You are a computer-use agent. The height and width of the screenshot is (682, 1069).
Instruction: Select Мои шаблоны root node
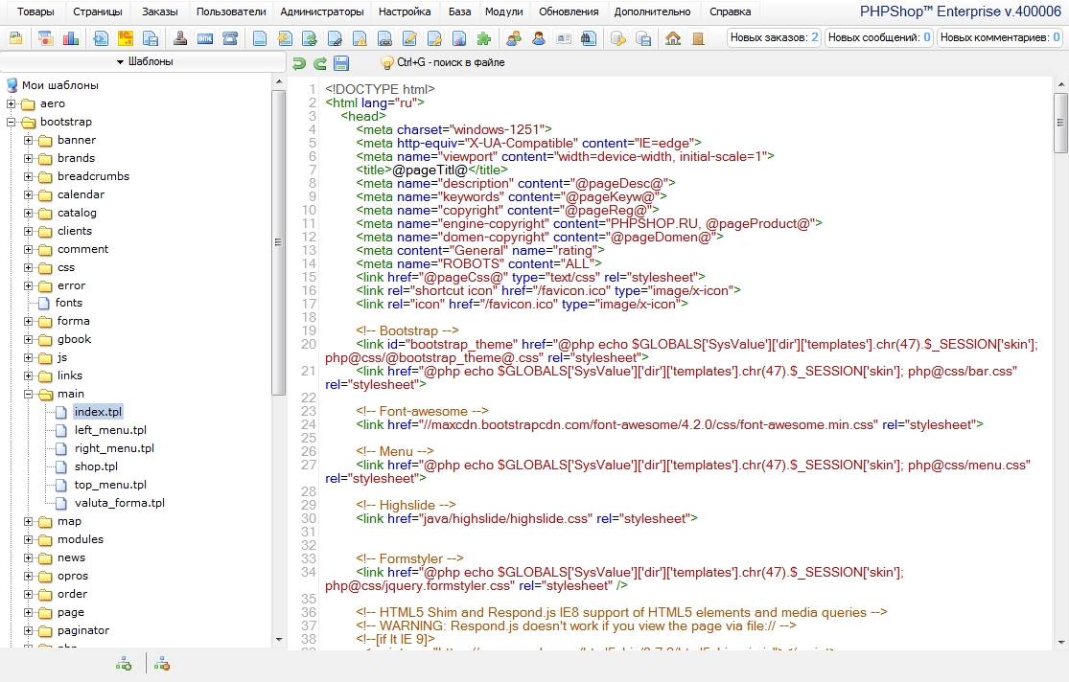point(60,85)
